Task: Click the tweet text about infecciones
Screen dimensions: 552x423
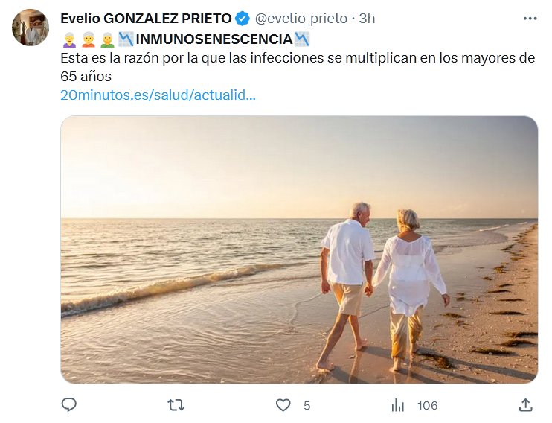Action: pyautogui.click(x=297, y=59)
